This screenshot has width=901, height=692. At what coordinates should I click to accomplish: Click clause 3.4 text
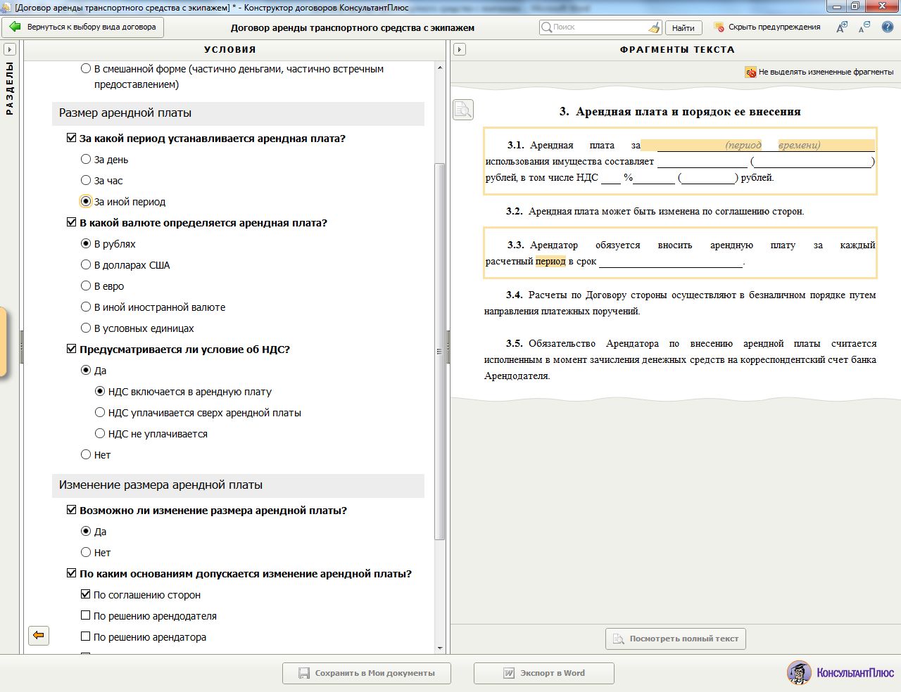(x=680, y=303)
